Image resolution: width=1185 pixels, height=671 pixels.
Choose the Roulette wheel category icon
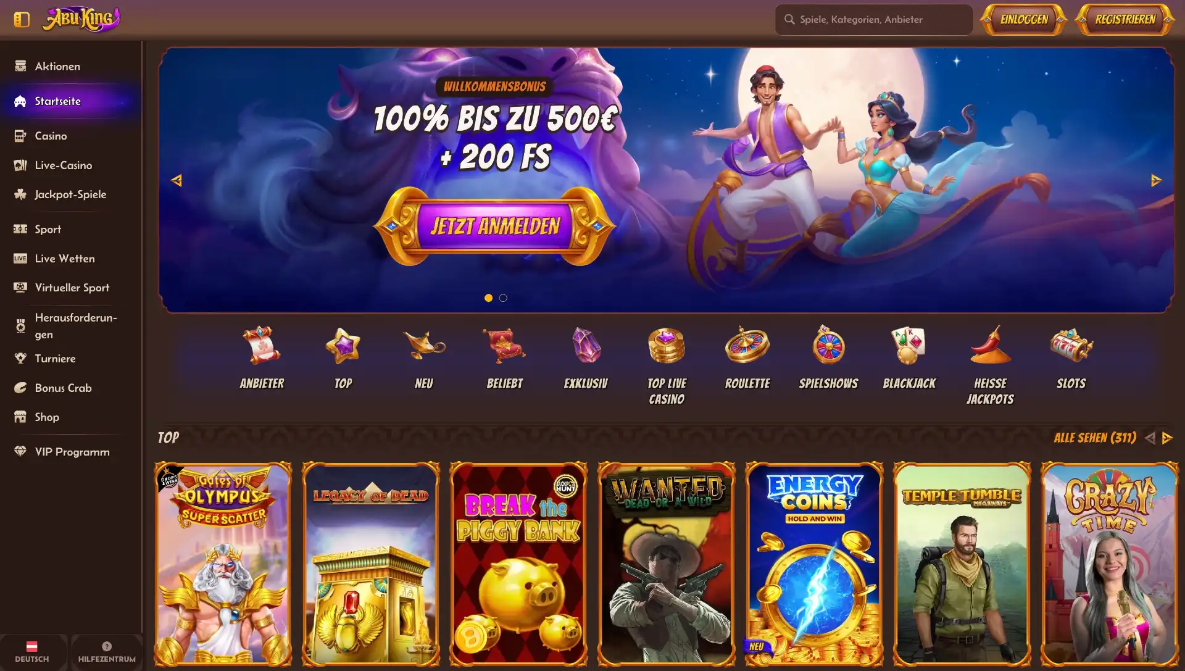(747, 346)
